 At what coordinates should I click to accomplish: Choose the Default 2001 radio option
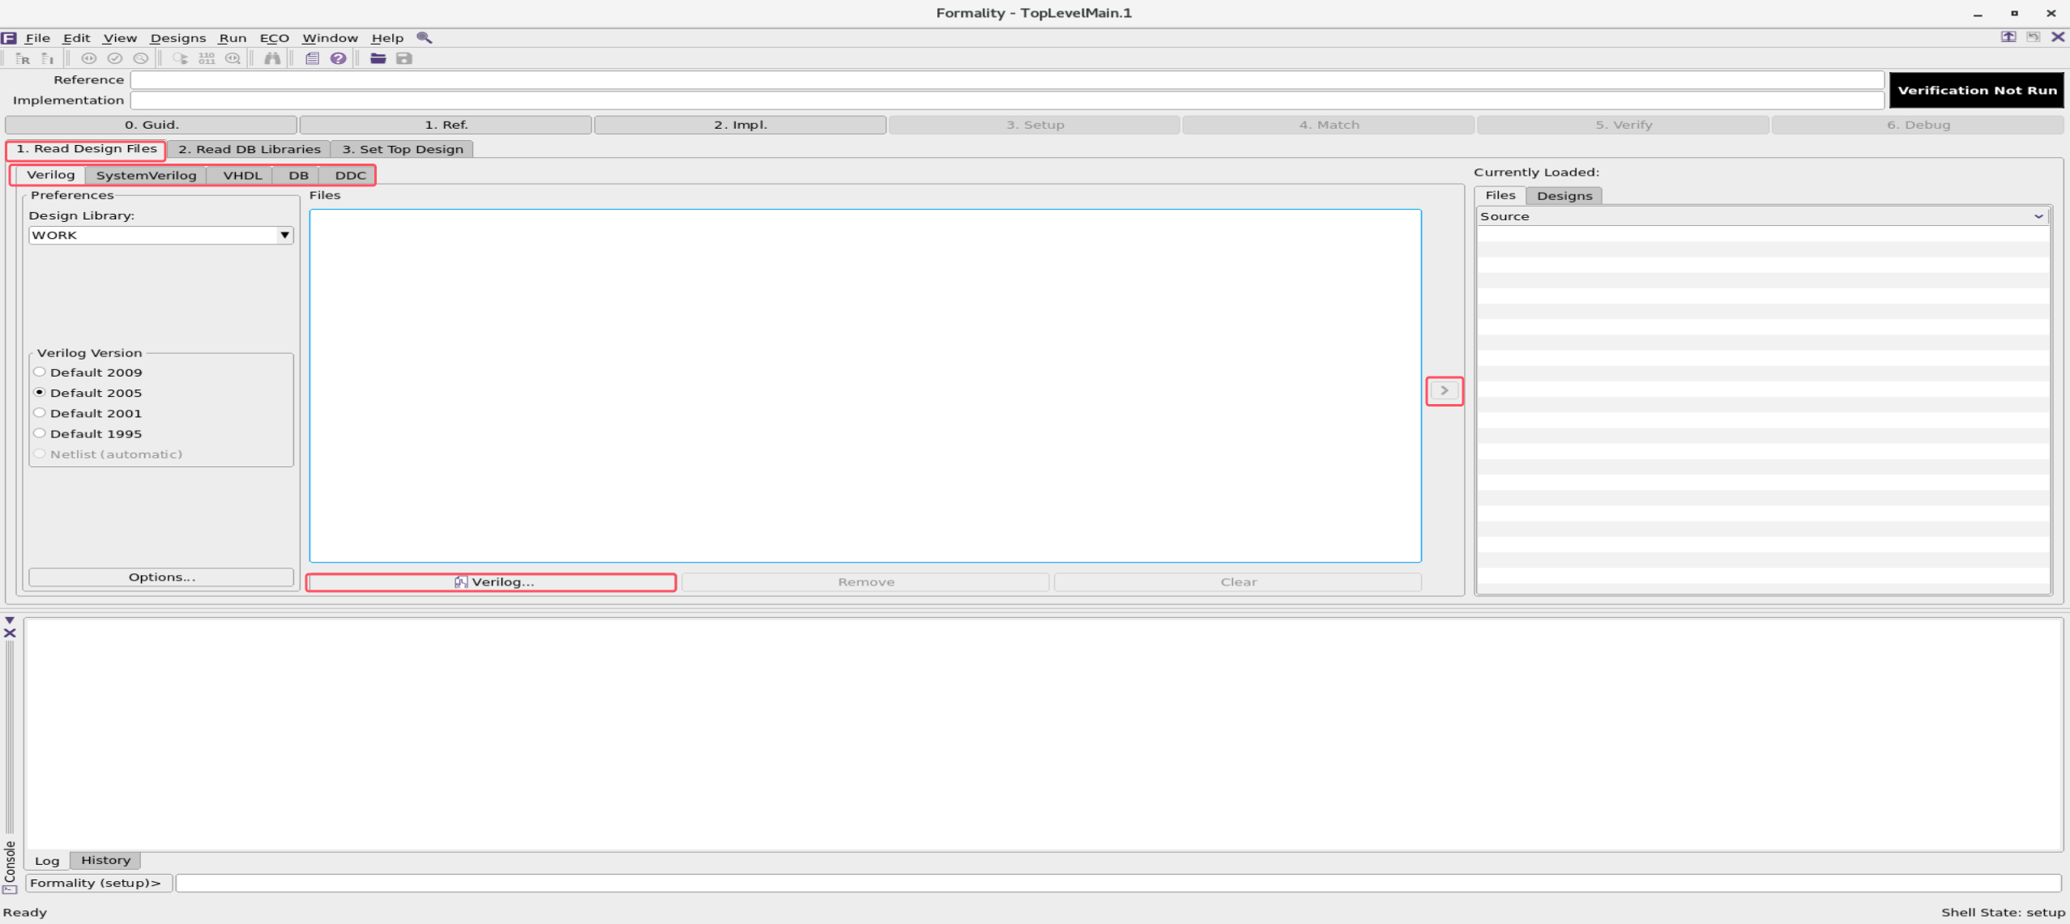click(39, 413)
